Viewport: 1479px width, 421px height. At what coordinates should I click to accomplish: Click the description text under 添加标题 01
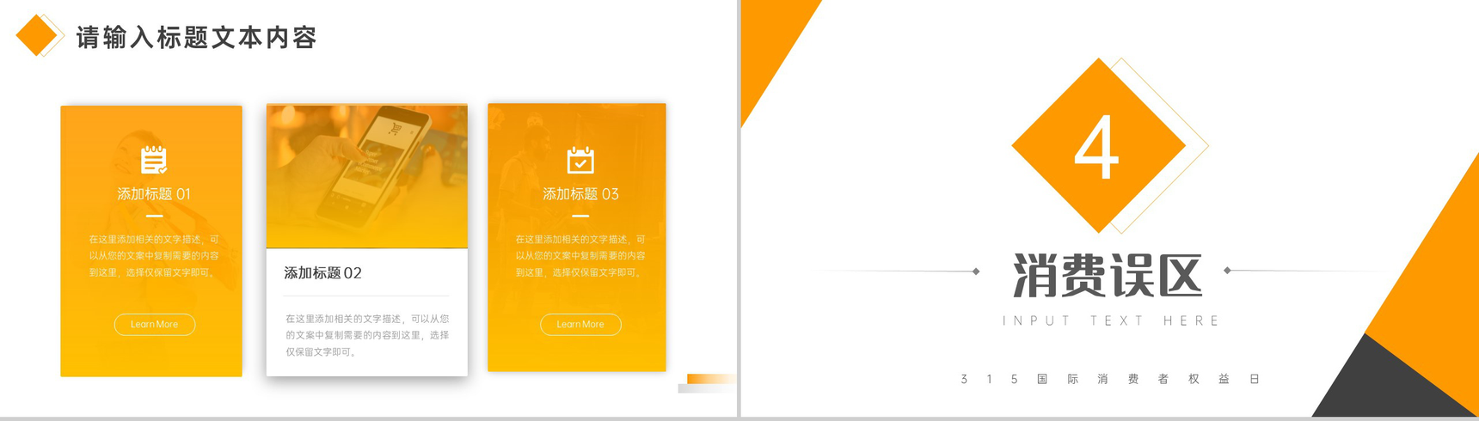(154, 256)
